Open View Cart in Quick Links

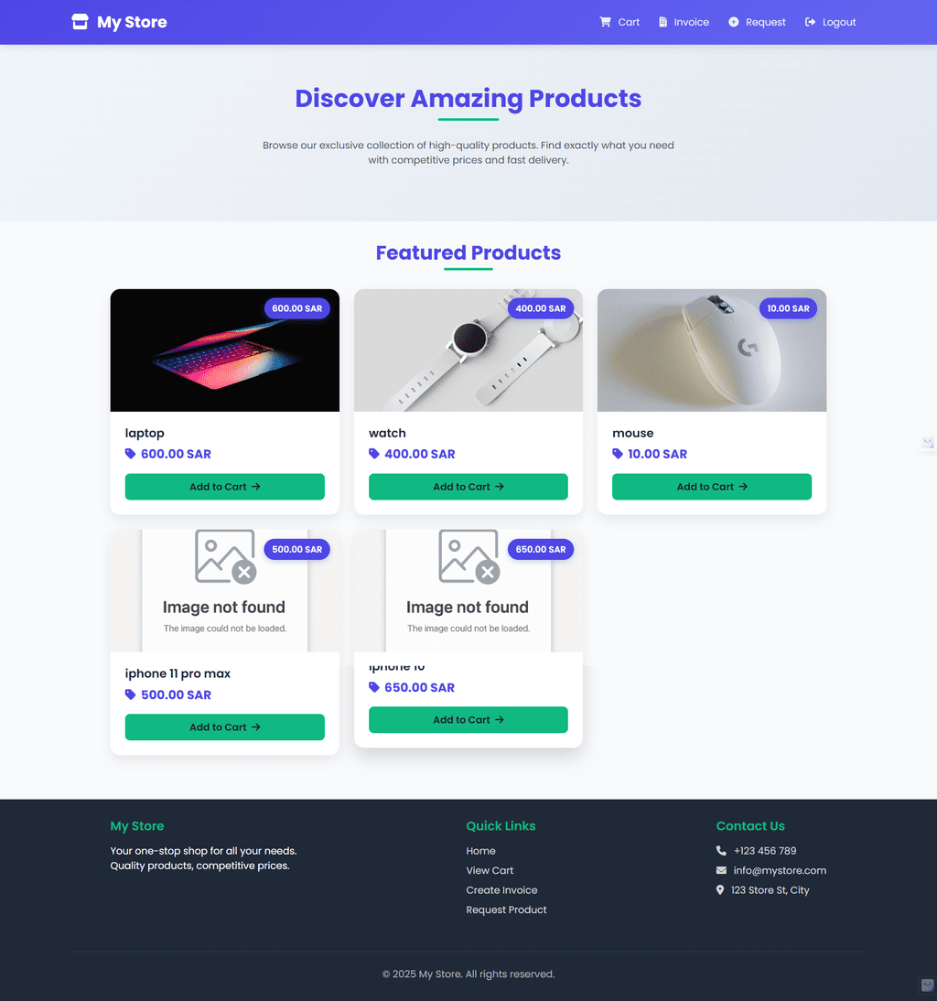(490, 871)
